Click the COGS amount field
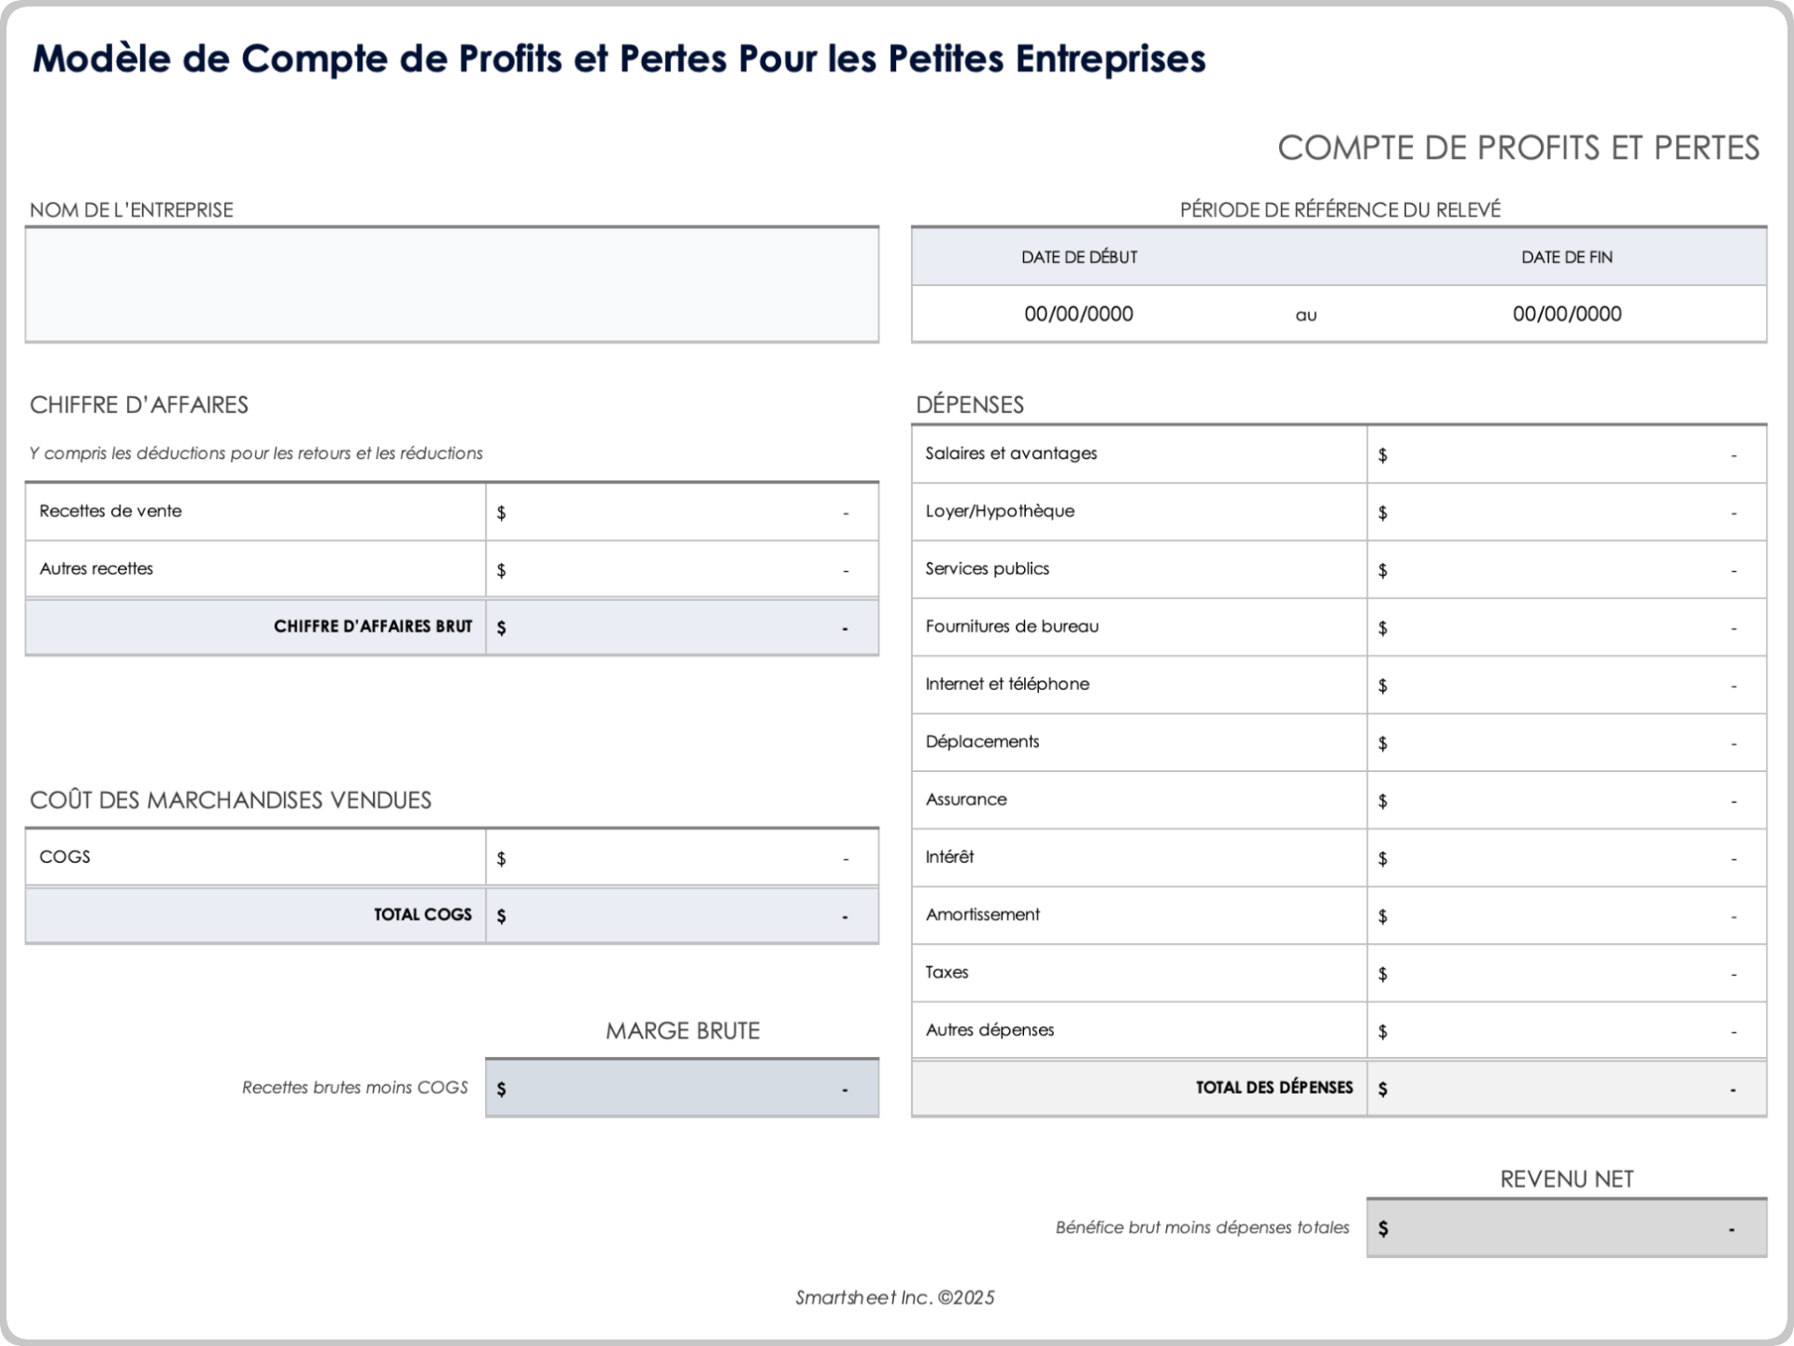The height and width of the screenshot is (1346, 1794). click(681, 856)
